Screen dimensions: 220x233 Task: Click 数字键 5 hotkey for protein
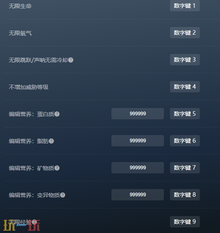[x=185, y=114]
